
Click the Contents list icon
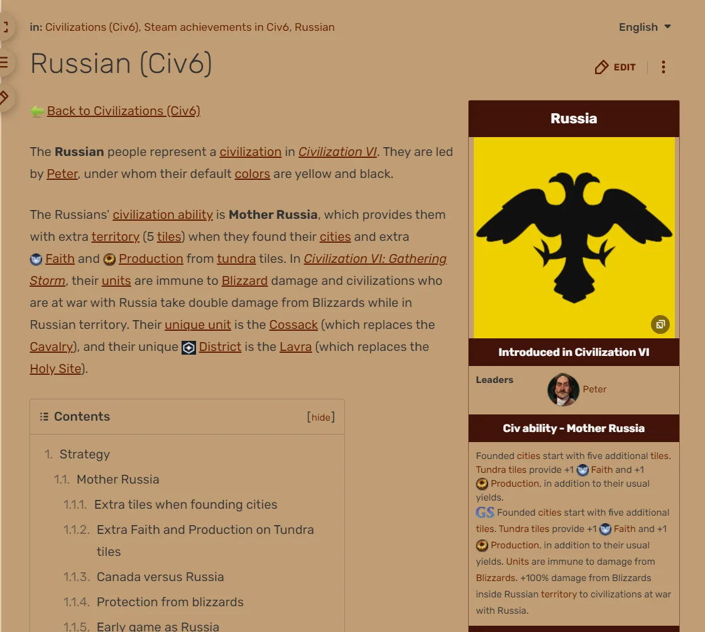point(44,416)
